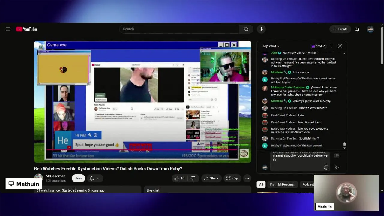The height and width of the screenshot is (216, 384).
Task: Click the chat scrollbar down arrow
Action: pyautogui.click(x=344, y=148)
